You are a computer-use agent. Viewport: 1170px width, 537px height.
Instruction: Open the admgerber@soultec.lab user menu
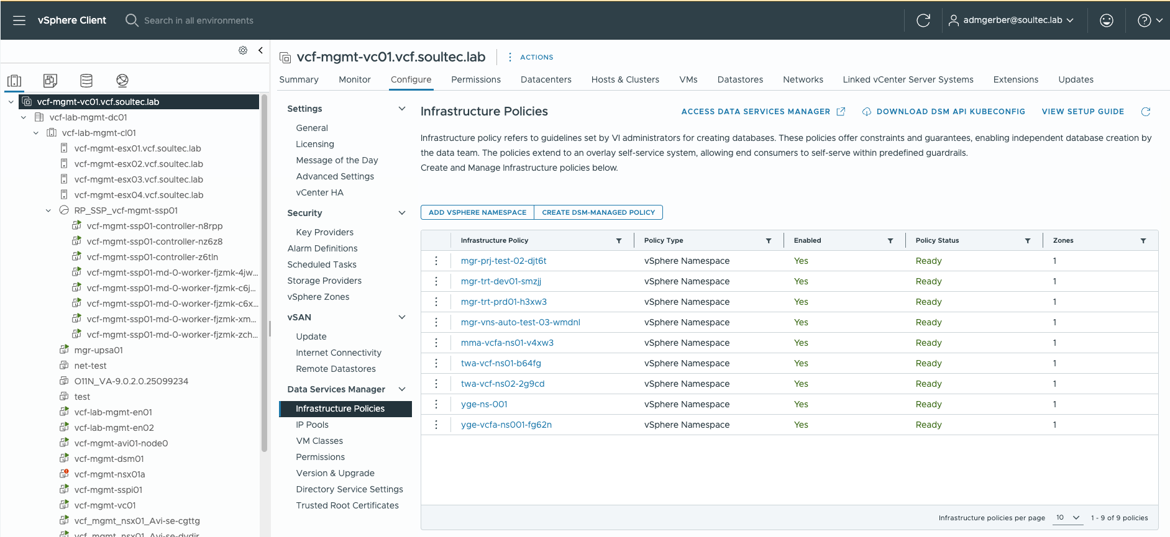coord(1011,20)
